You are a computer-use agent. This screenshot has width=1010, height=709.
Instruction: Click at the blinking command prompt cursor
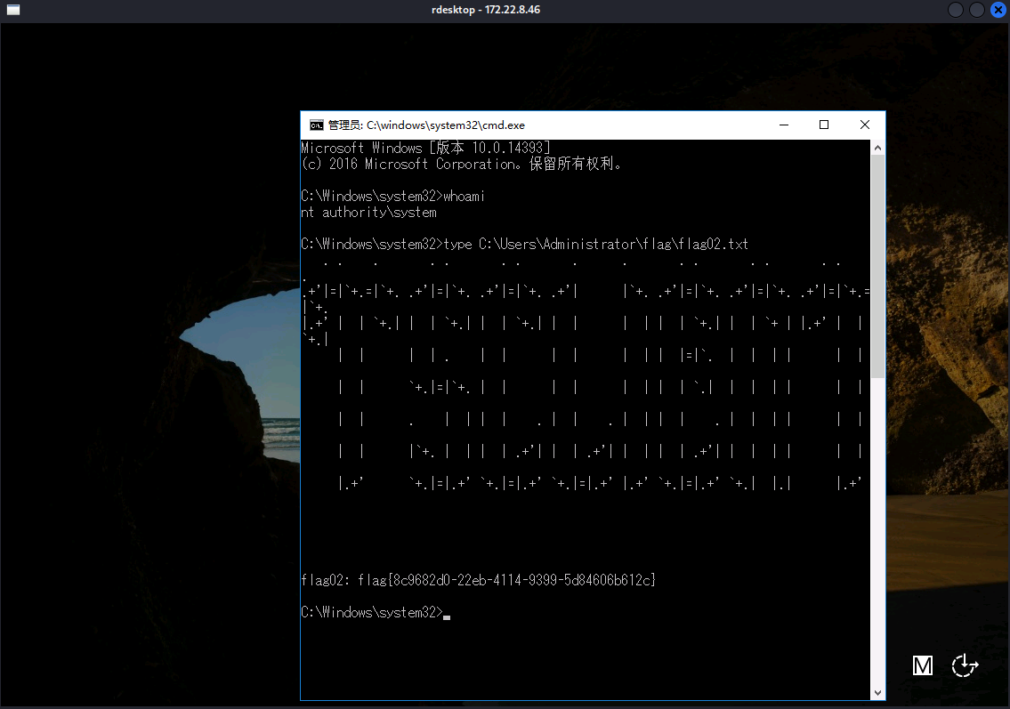click(x=447, y=613)
